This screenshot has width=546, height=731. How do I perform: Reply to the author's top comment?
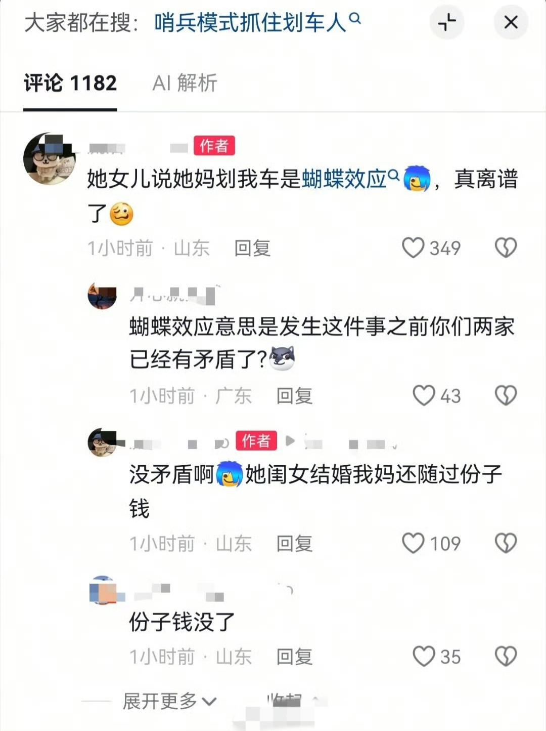pyautogui.click(x=252, y=248)
